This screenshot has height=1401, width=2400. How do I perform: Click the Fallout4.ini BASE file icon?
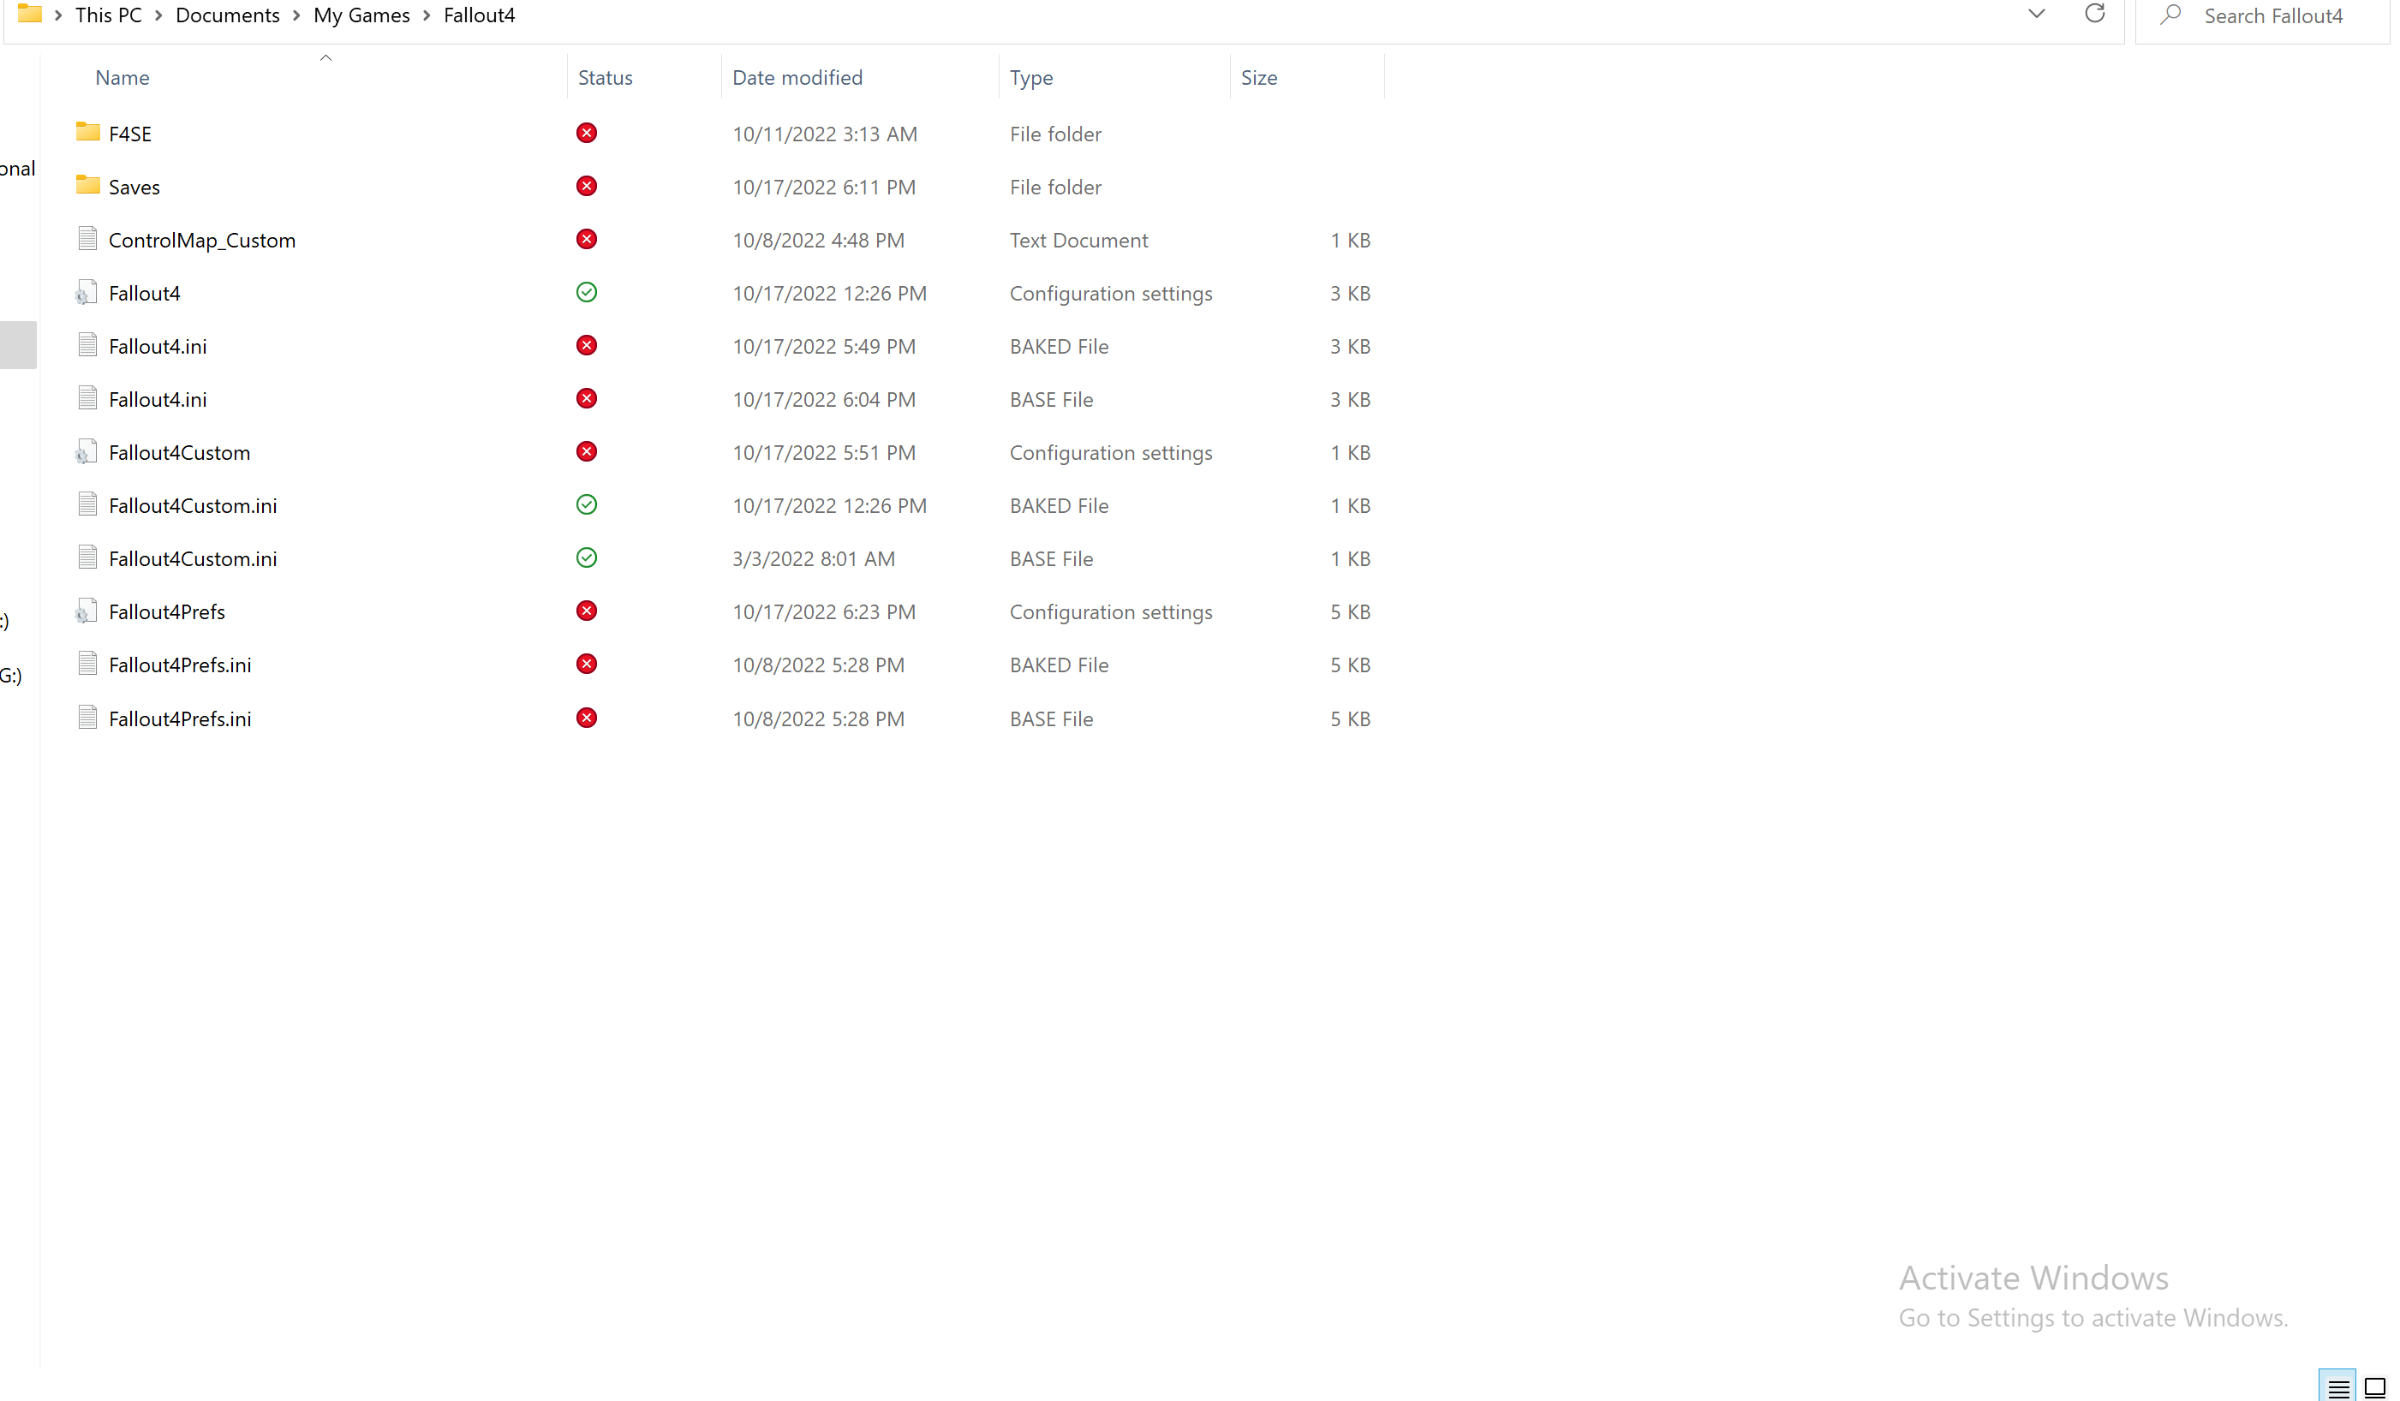87,399
